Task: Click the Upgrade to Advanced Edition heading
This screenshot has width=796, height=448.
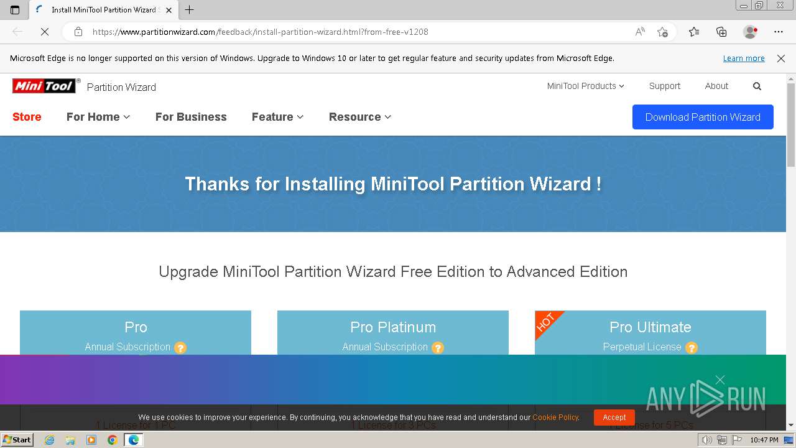Action: tap(393, 272)
